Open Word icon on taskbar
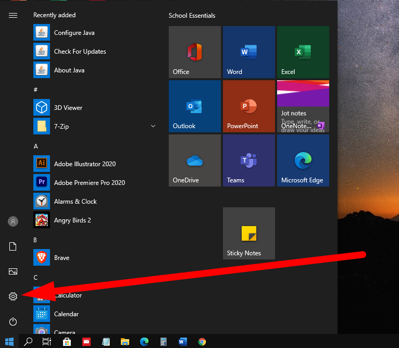The width and height of the screenshot is (399, 348). coord(183,342)
